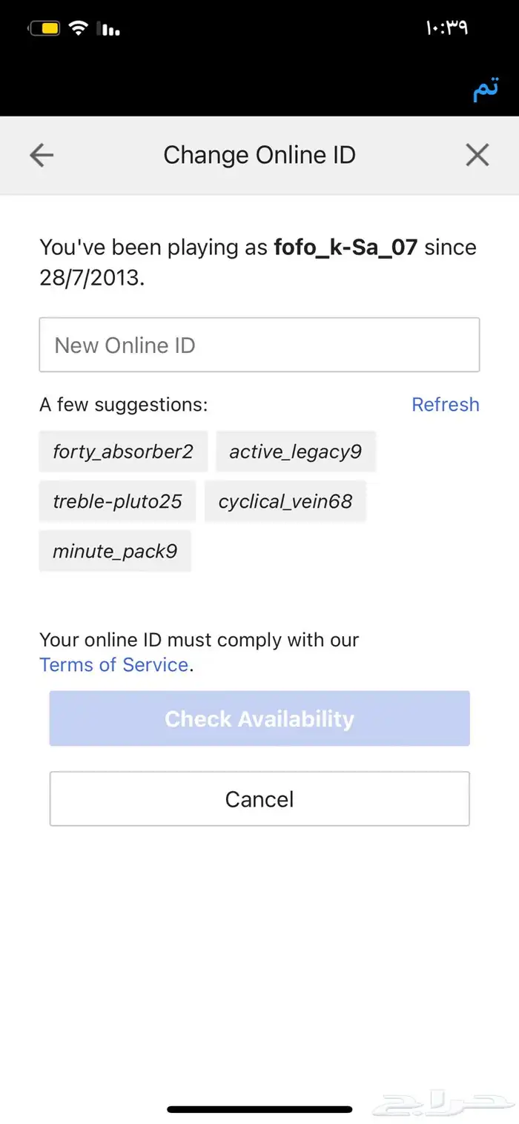Tap the Wi-Fi status icon
The height and width of the screenshot is (1124, 519).
point(78,29)
